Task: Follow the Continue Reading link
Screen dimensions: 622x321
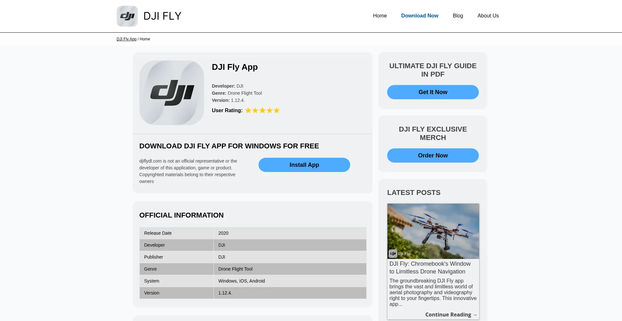Action: 451,315
